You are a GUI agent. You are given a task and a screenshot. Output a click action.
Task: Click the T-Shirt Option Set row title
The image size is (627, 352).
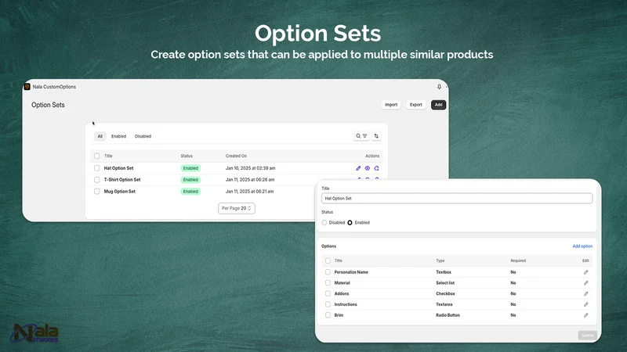point(122,180)
